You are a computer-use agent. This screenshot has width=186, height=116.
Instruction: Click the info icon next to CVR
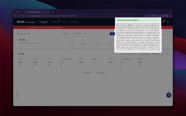tap(112, 59)
